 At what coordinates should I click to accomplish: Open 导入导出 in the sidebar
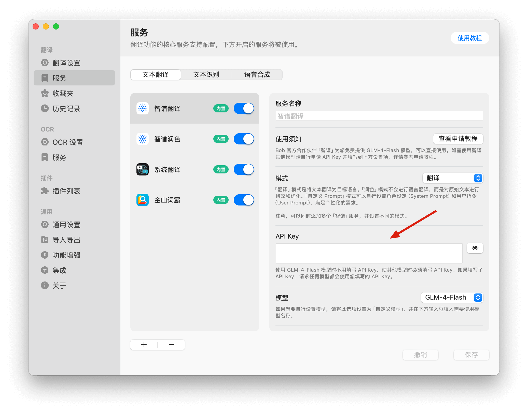pos(74,240)
